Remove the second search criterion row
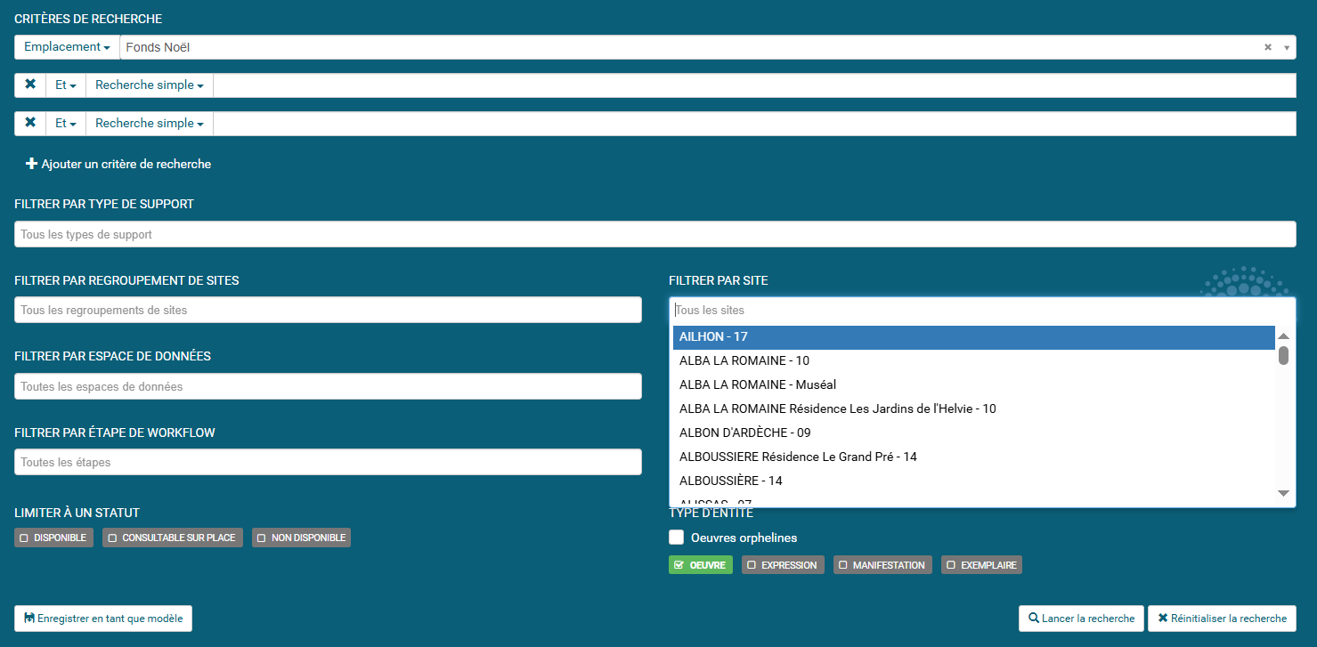The image size is (1317, 647). point(30,85)
